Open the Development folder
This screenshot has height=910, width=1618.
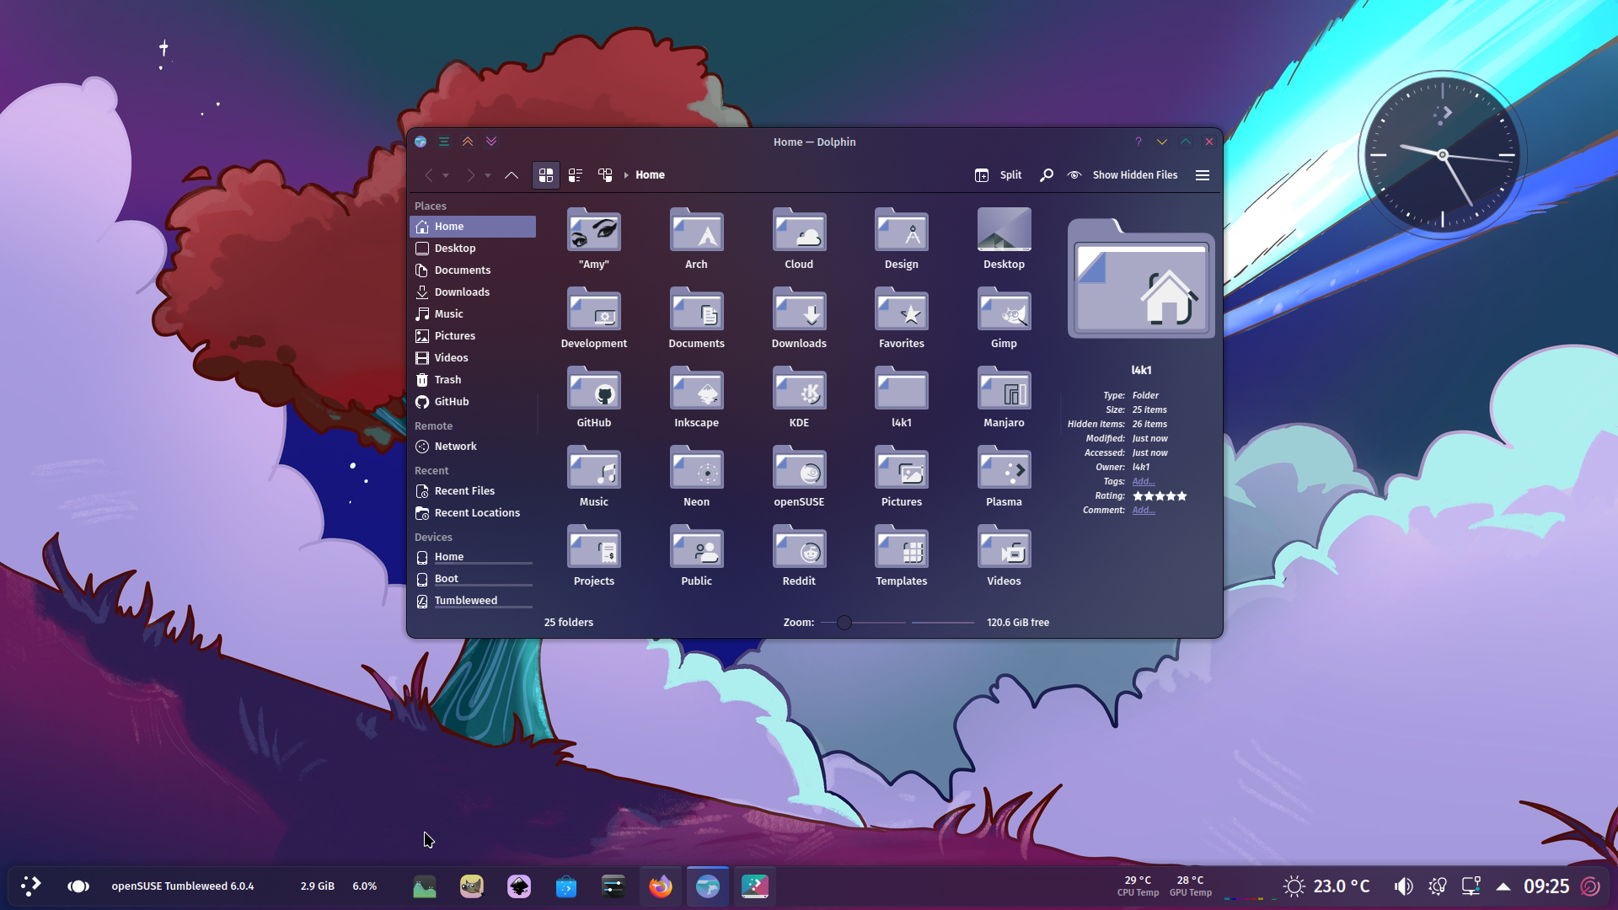[x=594, y=318]
